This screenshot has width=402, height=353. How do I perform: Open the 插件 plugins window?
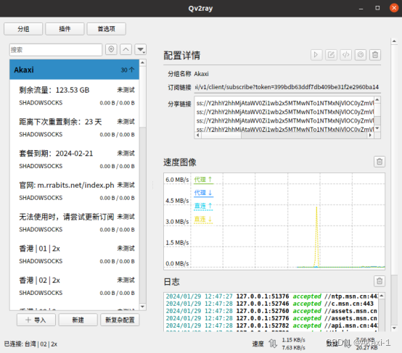[65, 29]
